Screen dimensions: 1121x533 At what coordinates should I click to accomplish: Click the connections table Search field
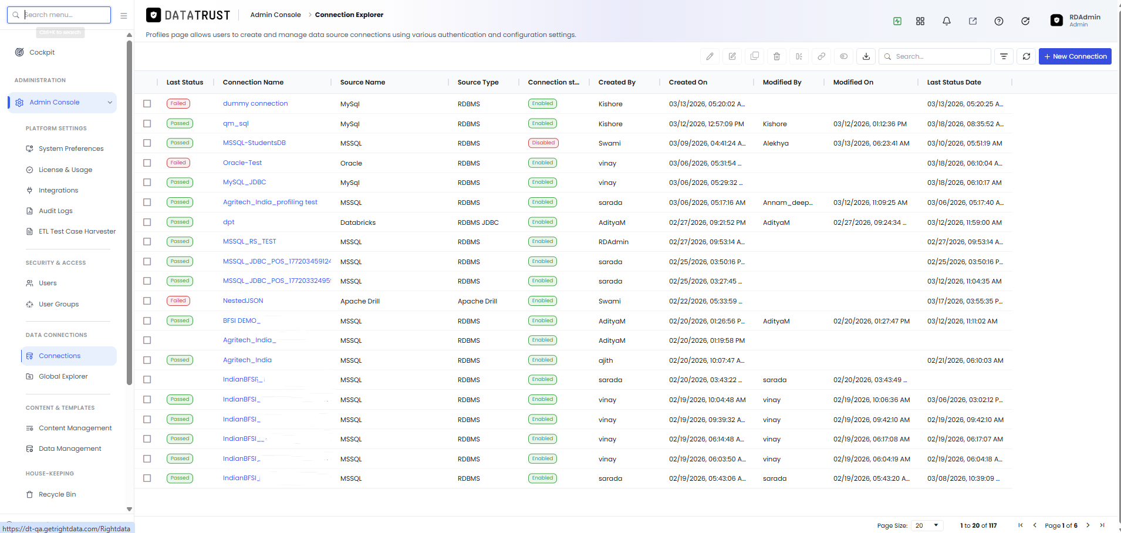pos(935,56)
